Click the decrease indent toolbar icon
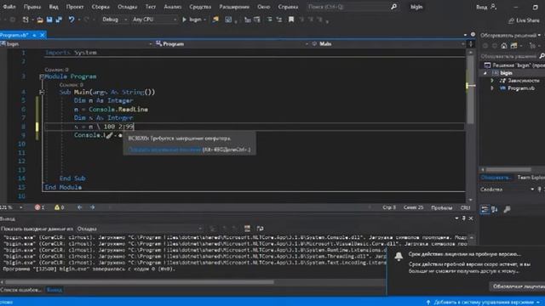The image size is (545, 306). pyautogui.click(x=269, y=20)
